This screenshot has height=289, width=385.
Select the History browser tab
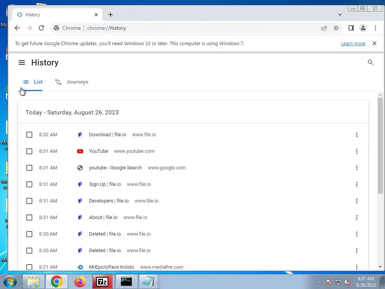(x=57, y=15)
